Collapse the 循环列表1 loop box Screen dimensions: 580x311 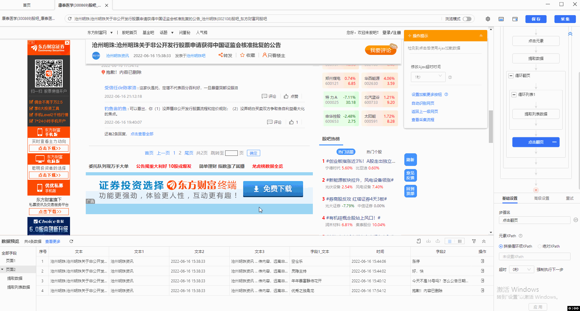[514, 95]
